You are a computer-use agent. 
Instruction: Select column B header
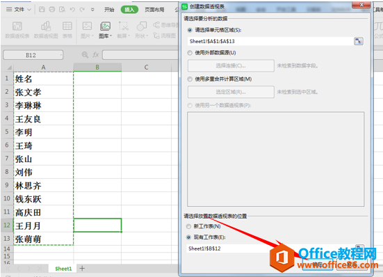[x=97, y=68]
